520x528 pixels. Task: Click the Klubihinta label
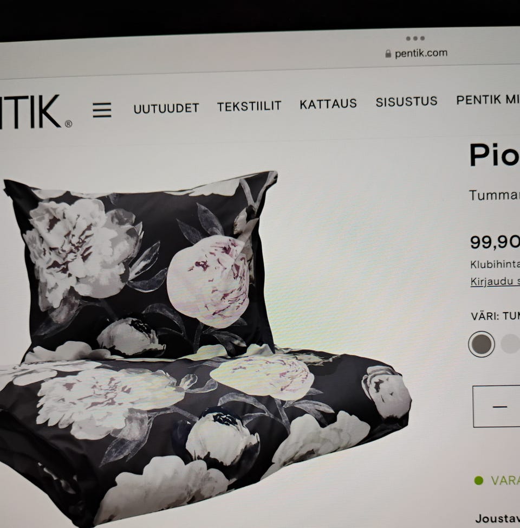pos(495,265)
